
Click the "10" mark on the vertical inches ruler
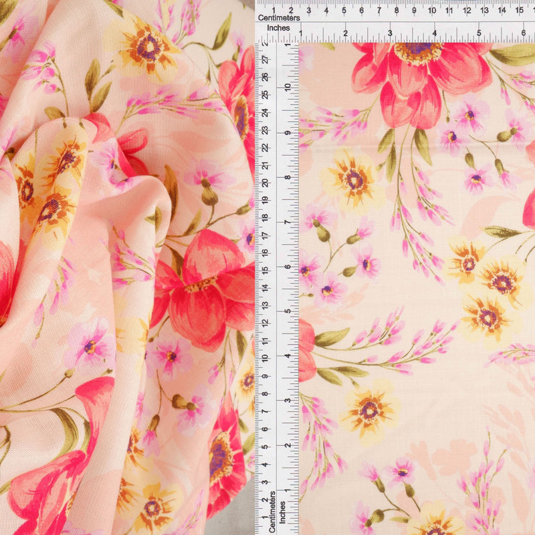(x=288, y=87)
